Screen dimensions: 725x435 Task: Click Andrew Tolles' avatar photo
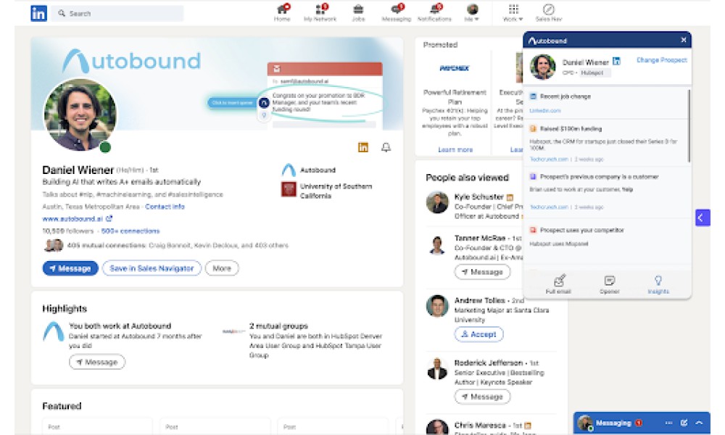(437, 305)
